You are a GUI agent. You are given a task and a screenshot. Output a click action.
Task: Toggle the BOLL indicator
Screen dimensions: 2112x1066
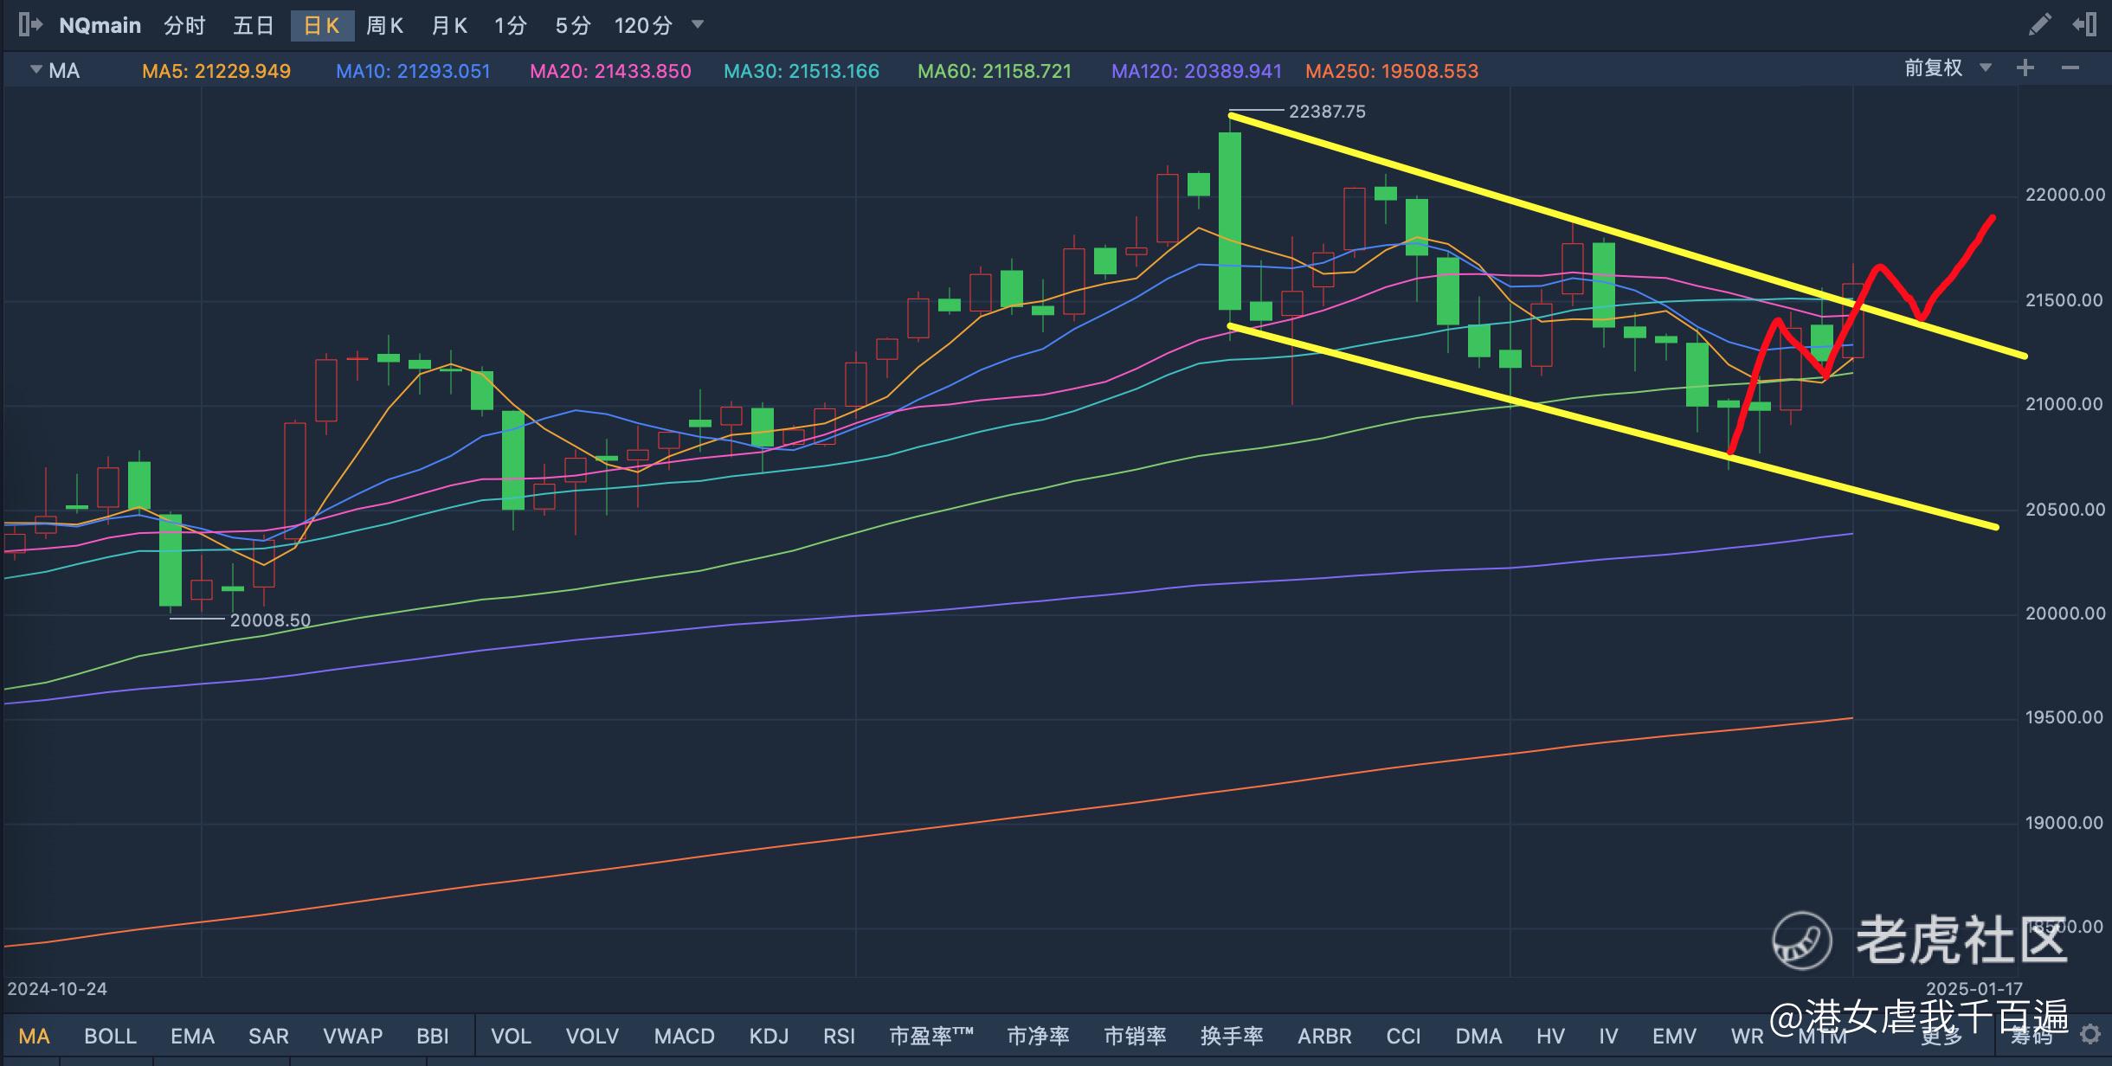point(110,1036)
